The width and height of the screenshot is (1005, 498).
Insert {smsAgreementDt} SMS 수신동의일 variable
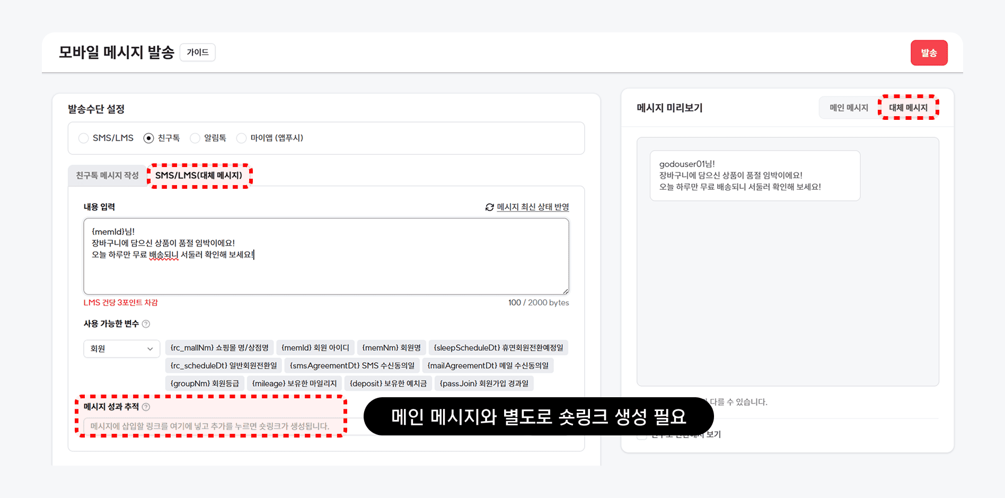coord(352,365)
